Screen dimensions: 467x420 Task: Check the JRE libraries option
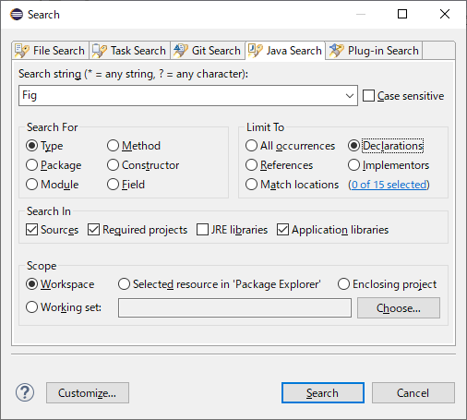pos(202,230)
